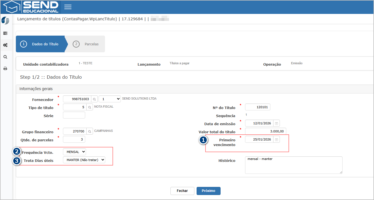This screenshot has width=374, height=200.
Task: Click the hamburger menu icon in header
Action: coord(68,7)
